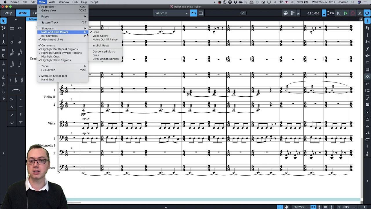Activate the Hand tool in status bar

(x=286, y=207)
